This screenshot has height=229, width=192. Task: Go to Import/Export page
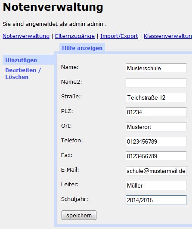pos(119,36)
